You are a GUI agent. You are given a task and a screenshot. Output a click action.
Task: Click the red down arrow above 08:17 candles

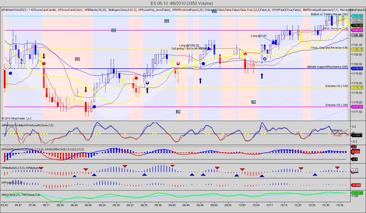pyautogui.click(x=44, y=56)
